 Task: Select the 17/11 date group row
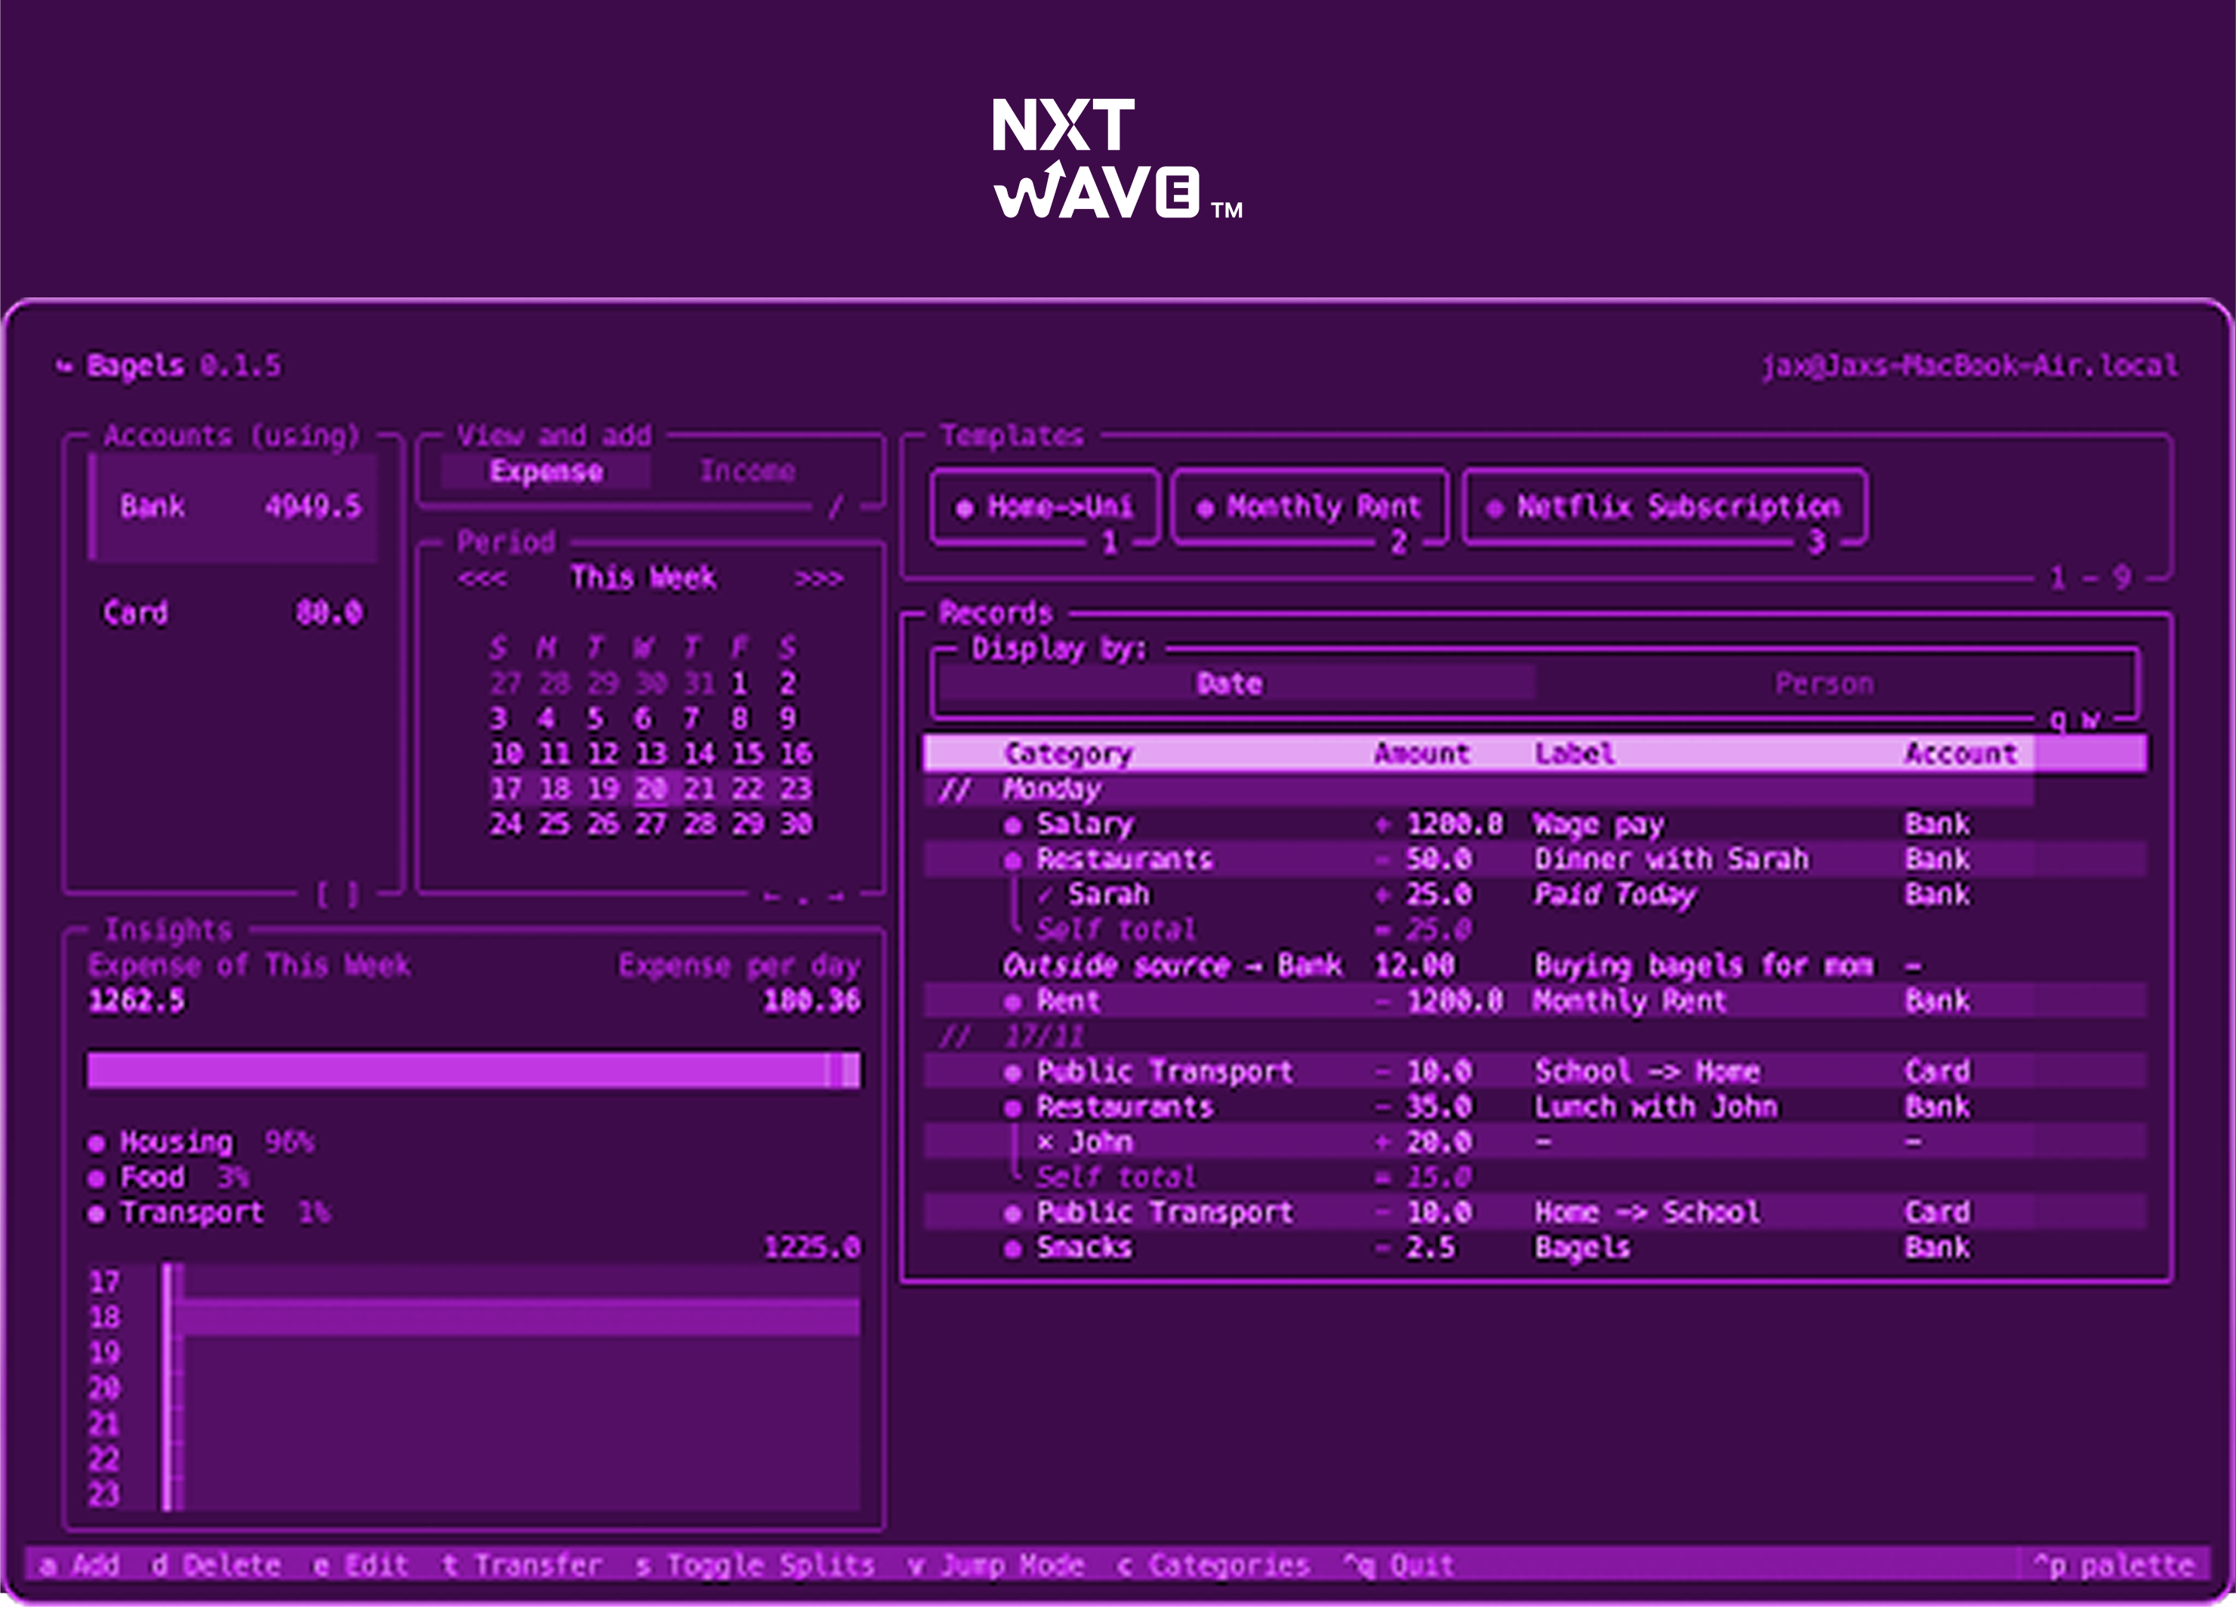pyautogui.click(x=1535, y=1037)
